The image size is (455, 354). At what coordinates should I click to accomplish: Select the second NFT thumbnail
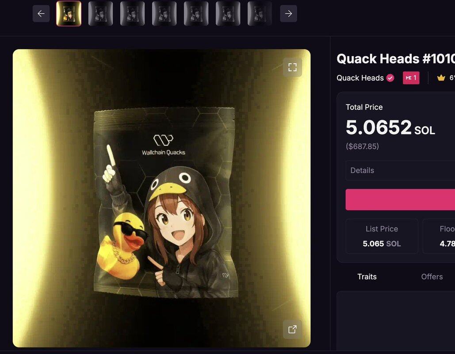[101, 13]
